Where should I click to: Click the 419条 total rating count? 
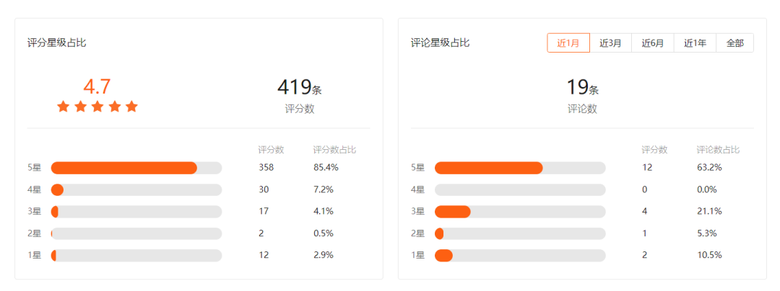click(299, 88)
